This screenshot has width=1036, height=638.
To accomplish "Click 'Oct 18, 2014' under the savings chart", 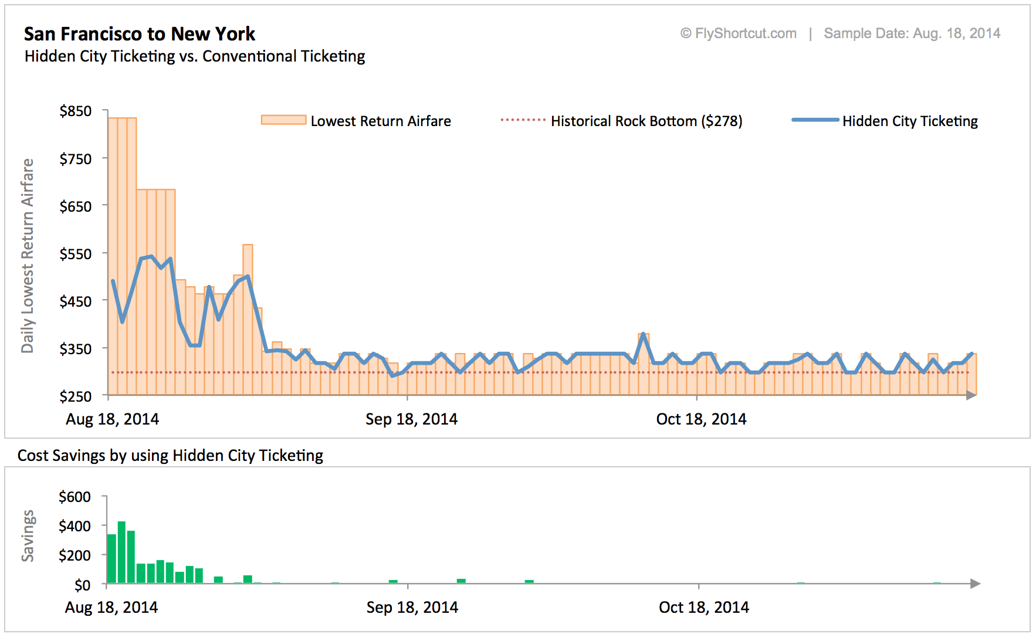I will [704, 608].
